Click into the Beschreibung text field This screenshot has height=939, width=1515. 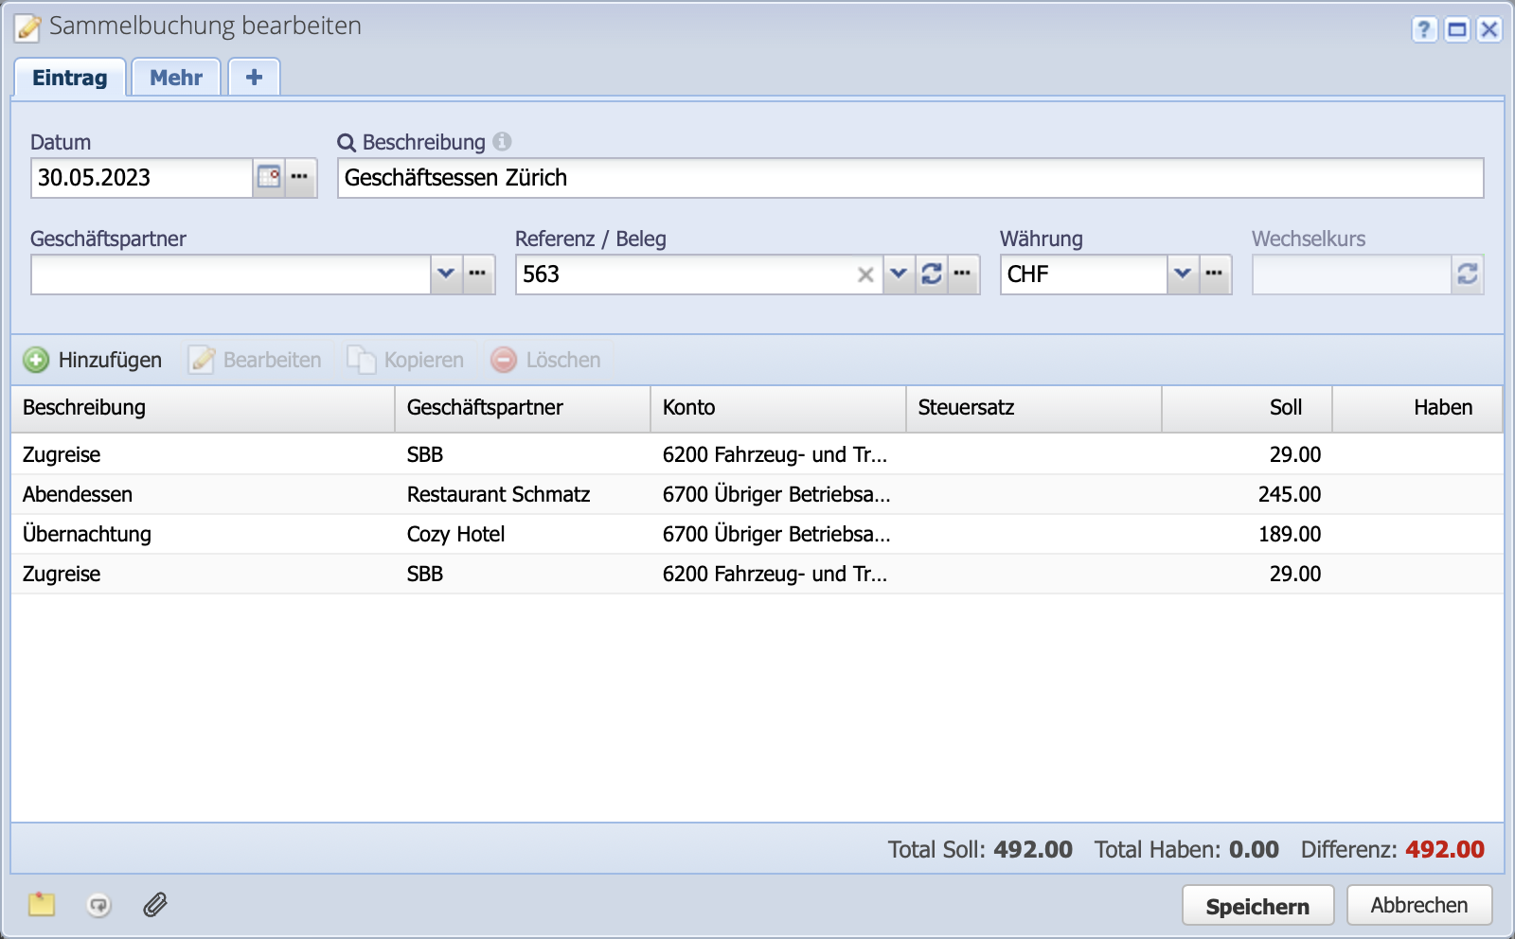point(909,178)
